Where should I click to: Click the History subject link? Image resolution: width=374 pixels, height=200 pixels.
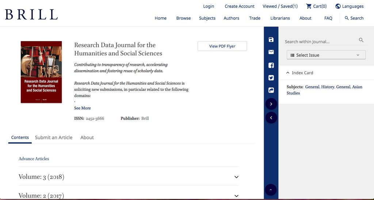click(x=328, y=87)
